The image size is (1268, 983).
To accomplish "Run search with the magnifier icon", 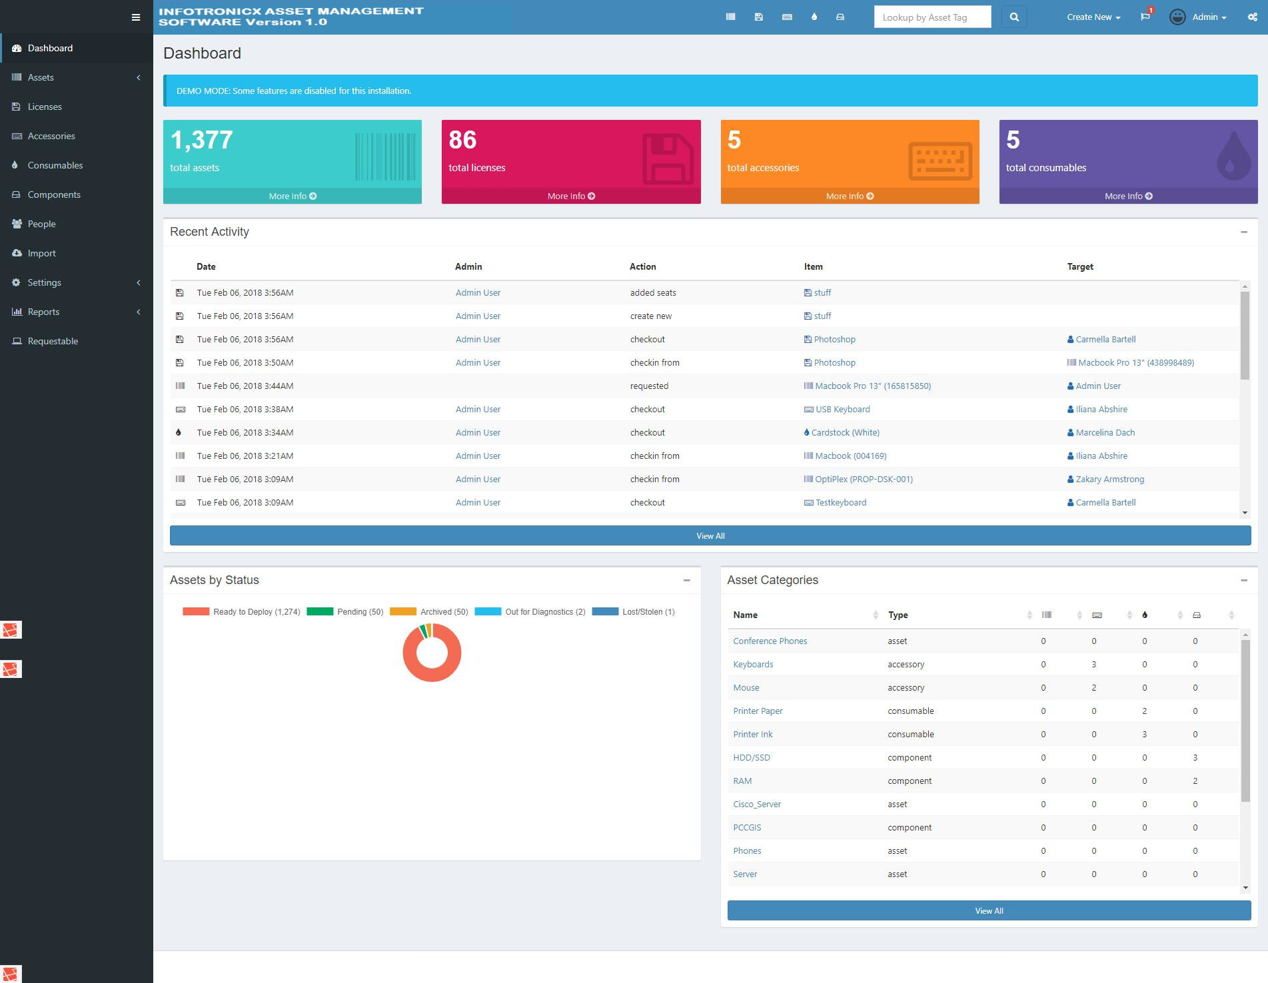I will coord(1013,17).
